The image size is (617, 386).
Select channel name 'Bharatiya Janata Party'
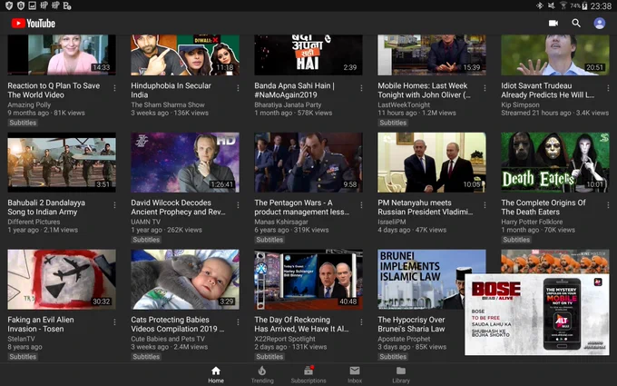(x=288, y=104)
